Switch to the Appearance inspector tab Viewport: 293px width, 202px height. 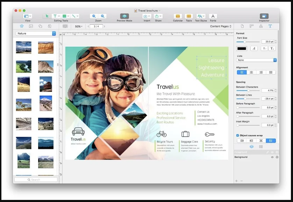coord(261,26)
